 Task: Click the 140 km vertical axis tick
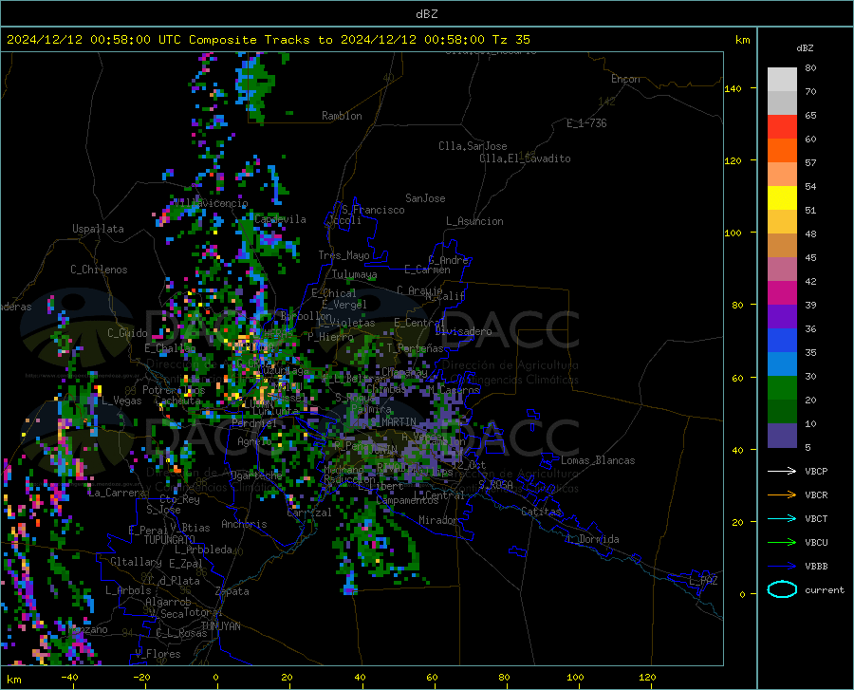pyautogui.click(x=733, y=88)
